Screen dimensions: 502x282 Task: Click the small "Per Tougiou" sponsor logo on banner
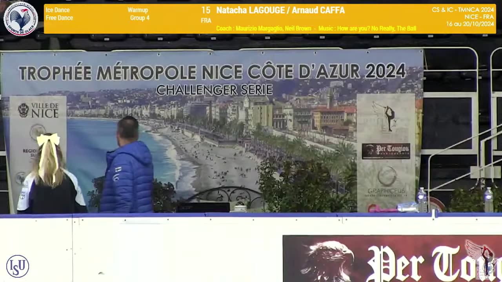pos(386,151)
